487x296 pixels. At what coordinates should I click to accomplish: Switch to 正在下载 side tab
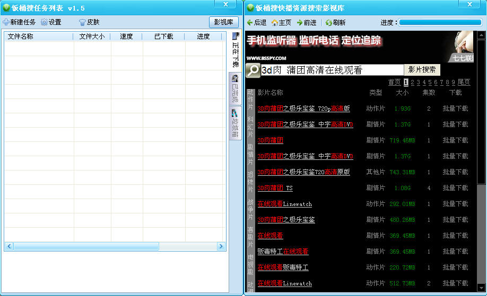pyautogui.click(x=235, y=50)
